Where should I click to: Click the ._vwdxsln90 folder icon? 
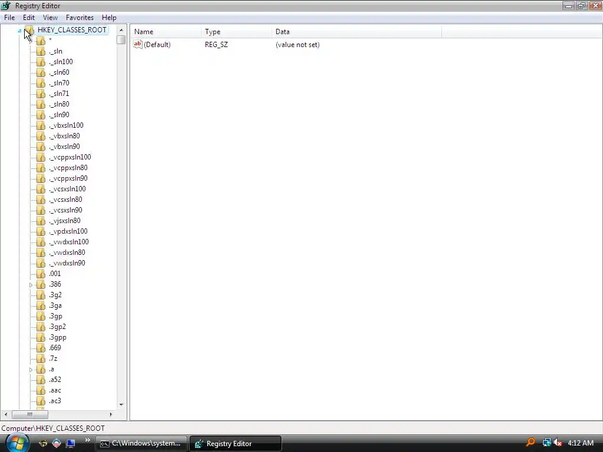[x=41, y=263]
